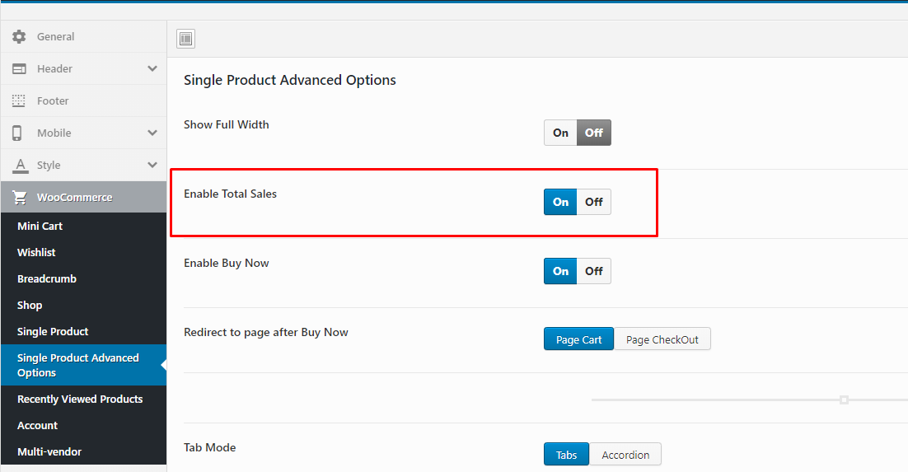Open the Multi-vendor submenu item
The image size is (908, 472).
coord(83,451)
